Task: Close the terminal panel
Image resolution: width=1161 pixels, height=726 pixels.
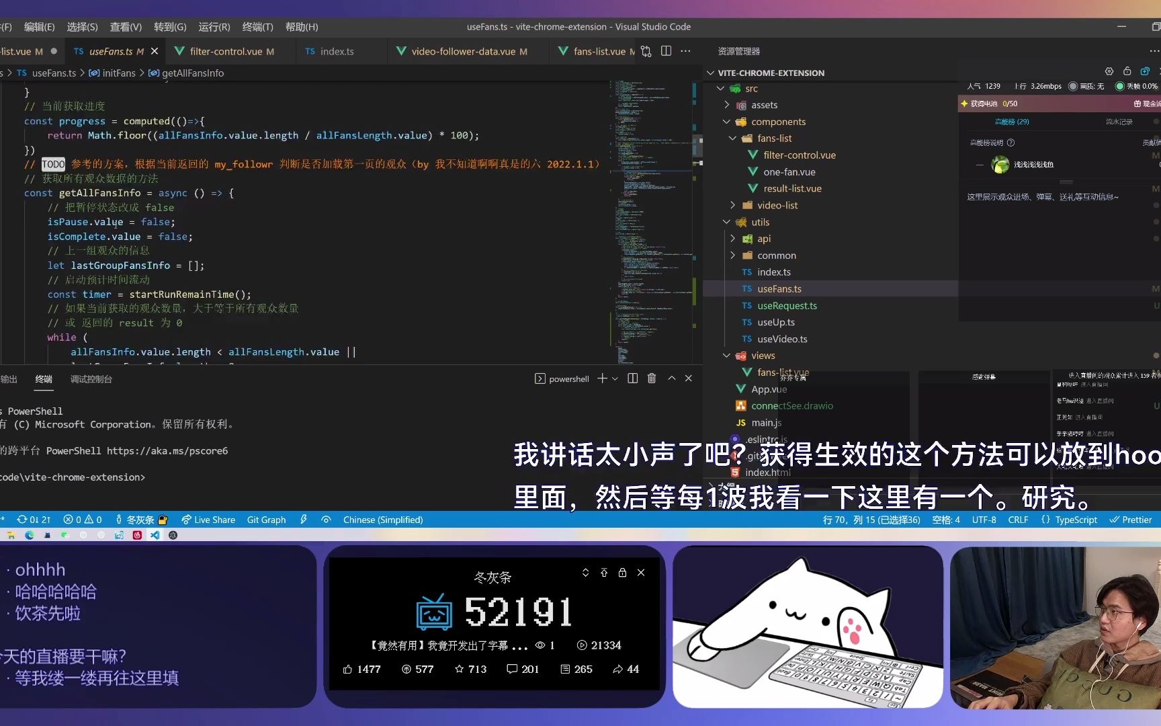Action: tap(689, 378)
